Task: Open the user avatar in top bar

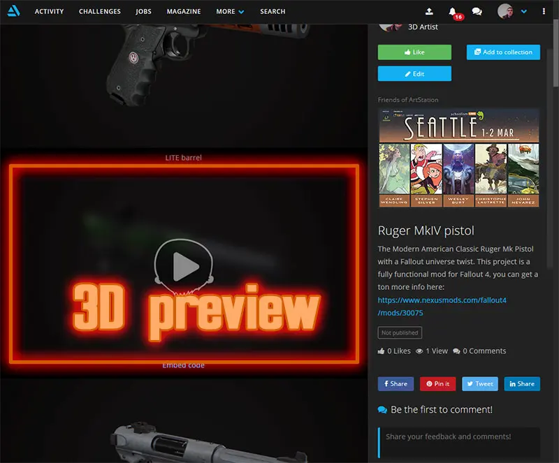Action: (505, 11)
